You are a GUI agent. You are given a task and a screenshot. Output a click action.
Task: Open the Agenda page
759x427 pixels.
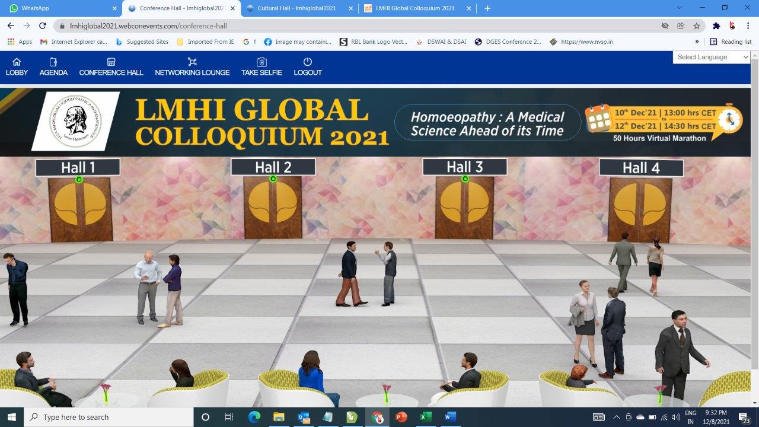click(x=53, y=66)
